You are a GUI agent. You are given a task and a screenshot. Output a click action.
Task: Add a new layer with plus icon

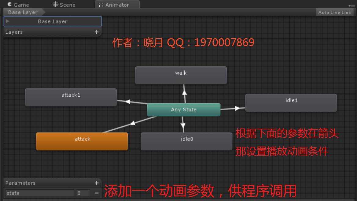point(97,32)
